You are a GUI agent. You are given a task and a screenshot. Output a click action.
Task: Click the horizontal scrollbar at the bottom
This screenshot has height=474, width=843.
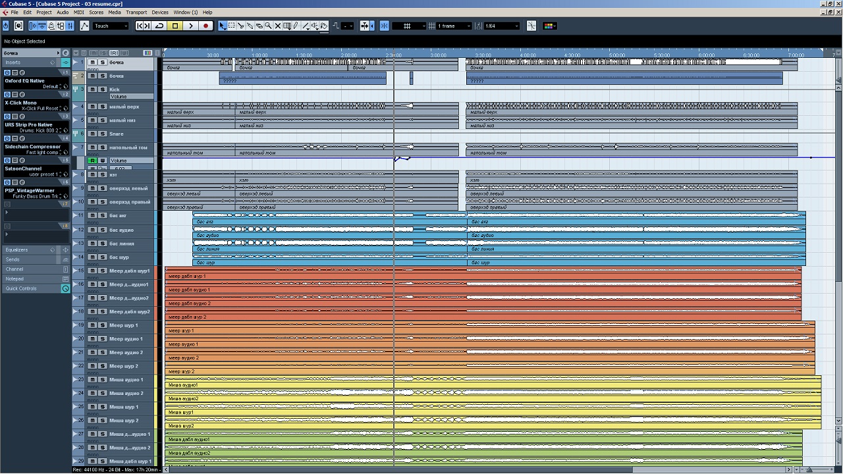click(x=478, y=470)
